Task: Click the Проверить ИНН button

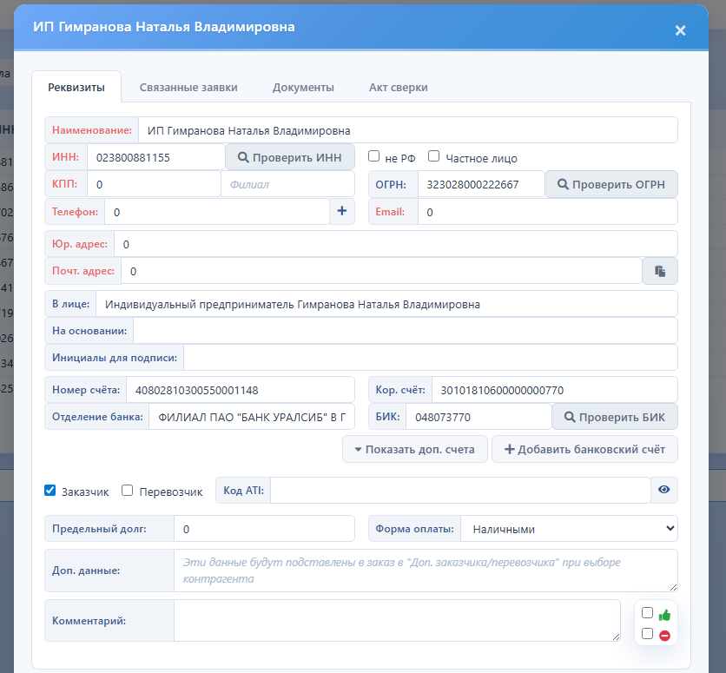Action: tap(290, 157)
